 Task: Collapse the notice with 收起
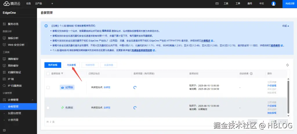[x=286, y=26]
